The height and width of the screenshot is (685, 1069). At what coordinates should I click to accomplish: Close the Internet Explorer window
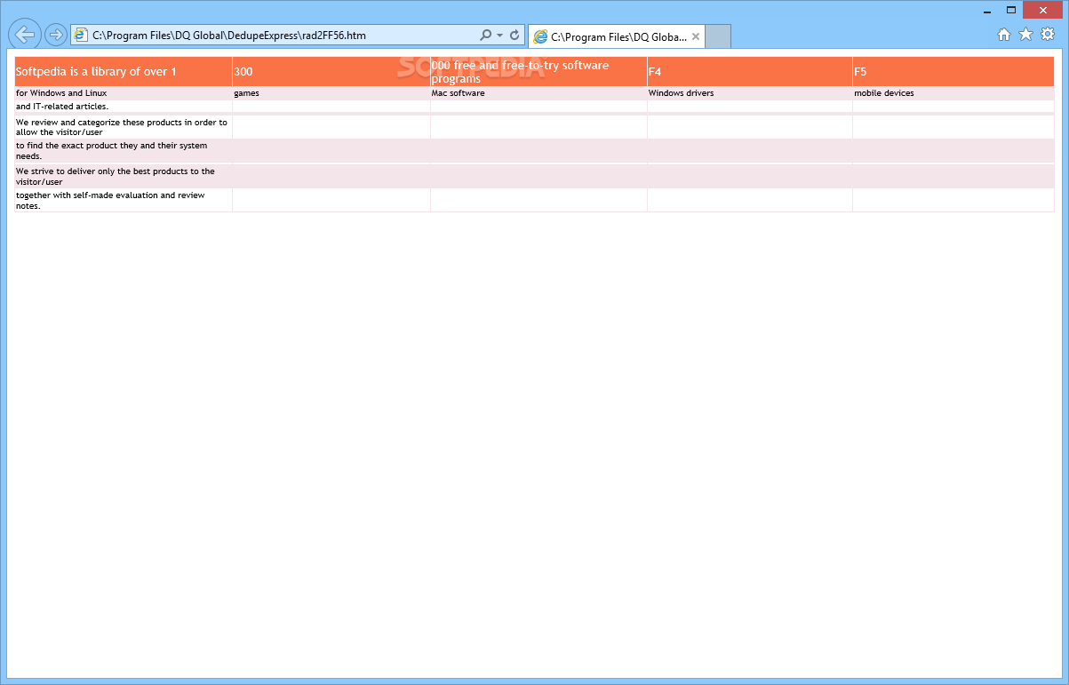(1041, 10)
